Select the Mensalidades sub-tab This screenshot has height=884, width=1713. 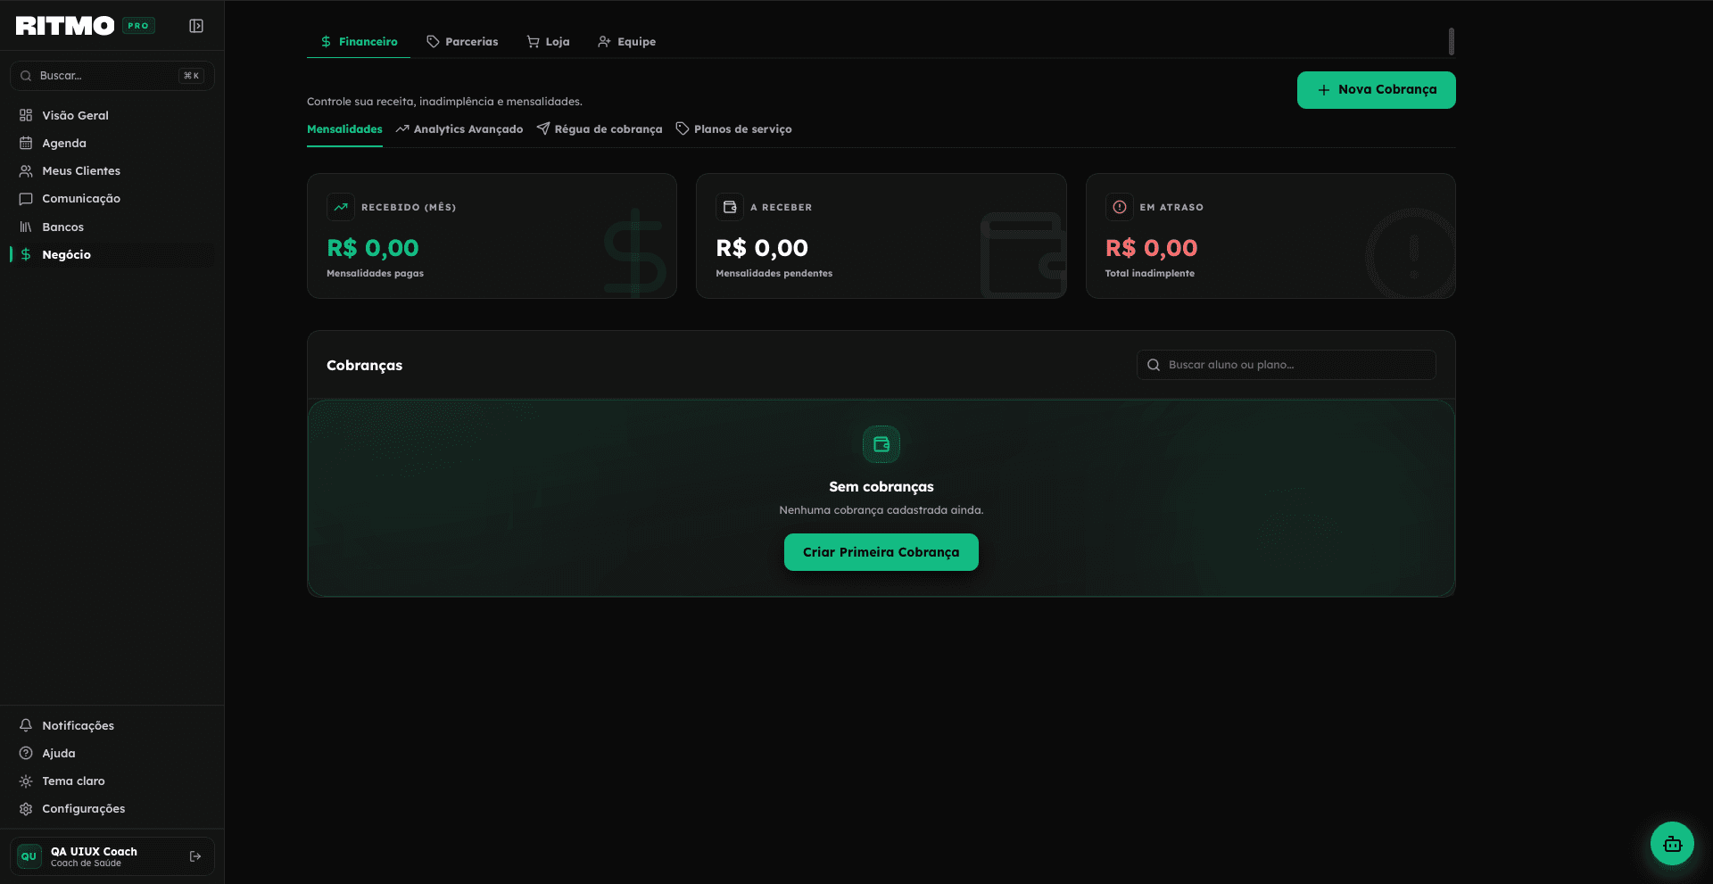(x=344, y=129)
